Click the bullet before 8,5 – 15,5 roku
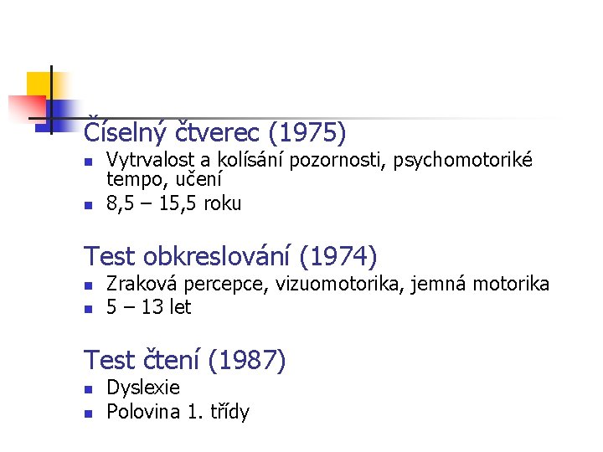 coord(89,205)
